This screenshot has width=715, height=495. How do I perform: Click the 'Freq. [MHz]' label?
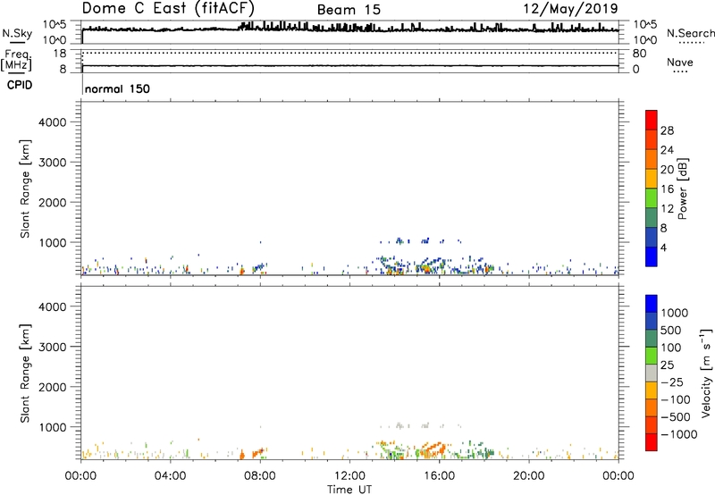16,61
